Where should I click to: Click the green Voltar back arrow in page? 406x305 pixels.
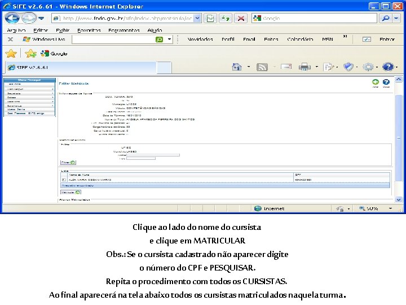pos(375,82)
